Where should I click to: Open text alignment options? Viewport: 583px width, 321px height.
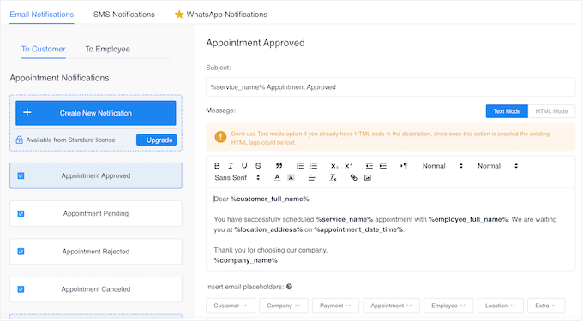311,178
